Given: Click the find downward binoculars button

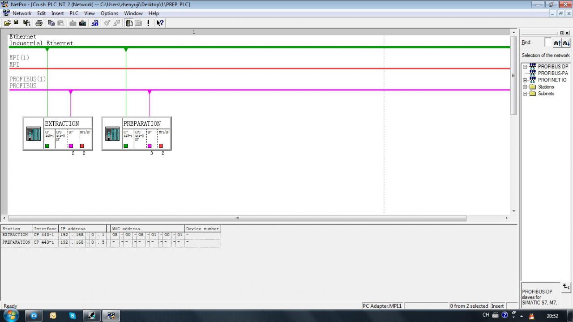Looking at the screenshot, I should [566, 43].
